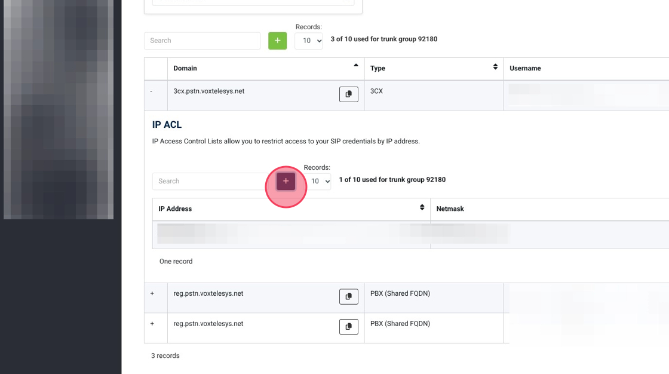
Task: Add a new IP ACL entry
Action: tap(286, 181)
